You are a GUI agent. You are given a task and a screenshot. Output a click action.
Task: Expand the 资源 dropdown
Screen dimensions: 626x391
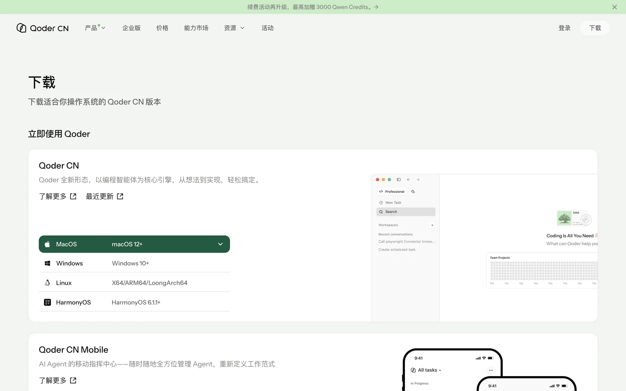(x=234, y=28)
